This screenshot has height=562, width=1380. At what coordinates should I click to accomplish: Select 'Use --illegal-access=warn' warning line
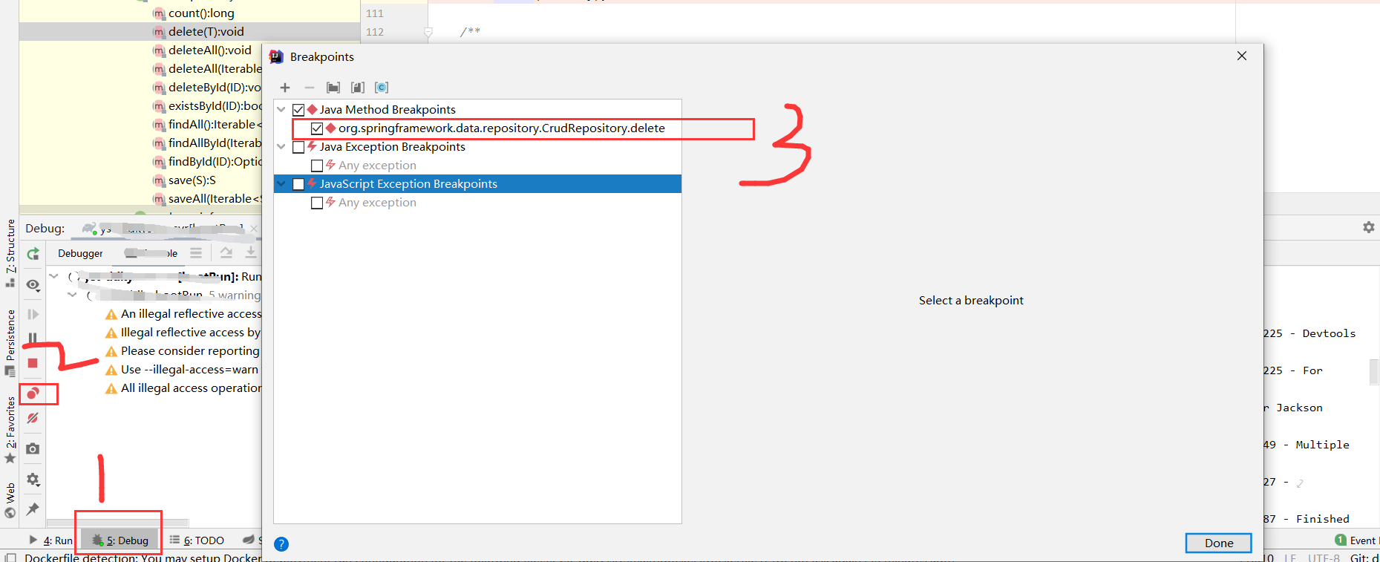click(x=183, y=370)
